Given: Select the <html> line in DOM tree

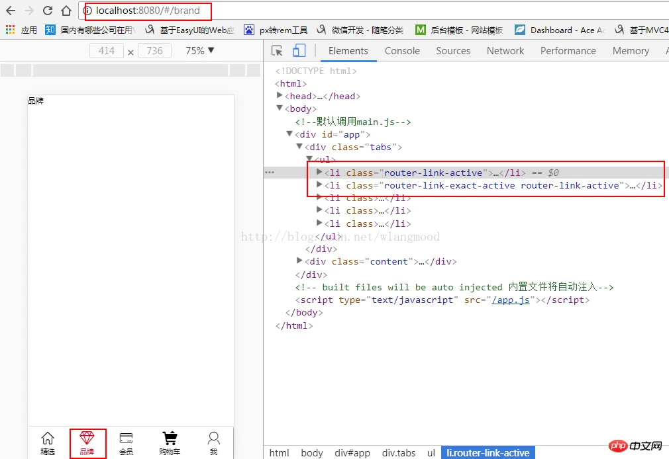Looking at the screenshot, I should 291,83.
